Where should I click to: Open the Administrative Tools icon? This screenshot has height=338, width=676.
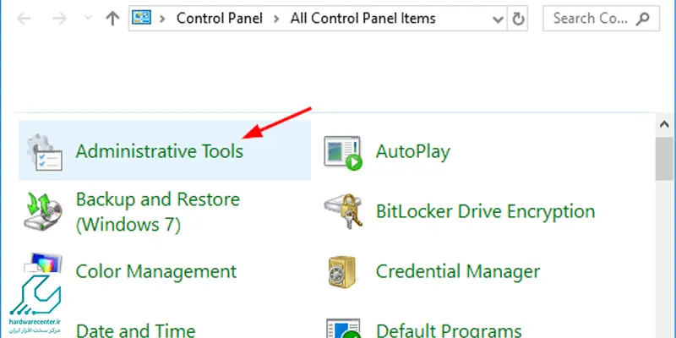pyautogui.click(x=45, y=152)
